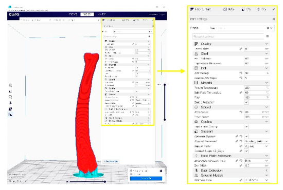Toggle the Enable Retraction checkbox
This screenshot has width=283, height=190.
246,102
